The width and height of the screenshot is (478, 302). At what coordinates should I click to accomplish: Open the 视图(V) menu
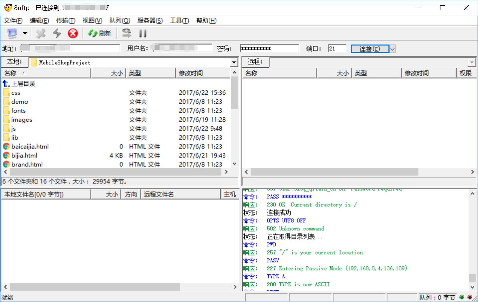(x=92, y=21)
